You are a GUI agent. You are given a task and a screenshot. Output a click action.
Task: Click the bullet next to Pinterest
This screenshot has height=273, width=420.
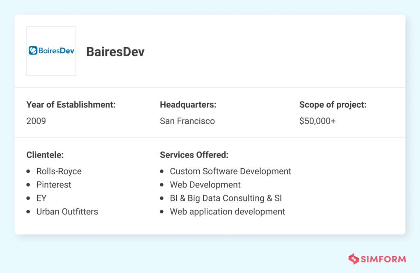coord(28,185)
